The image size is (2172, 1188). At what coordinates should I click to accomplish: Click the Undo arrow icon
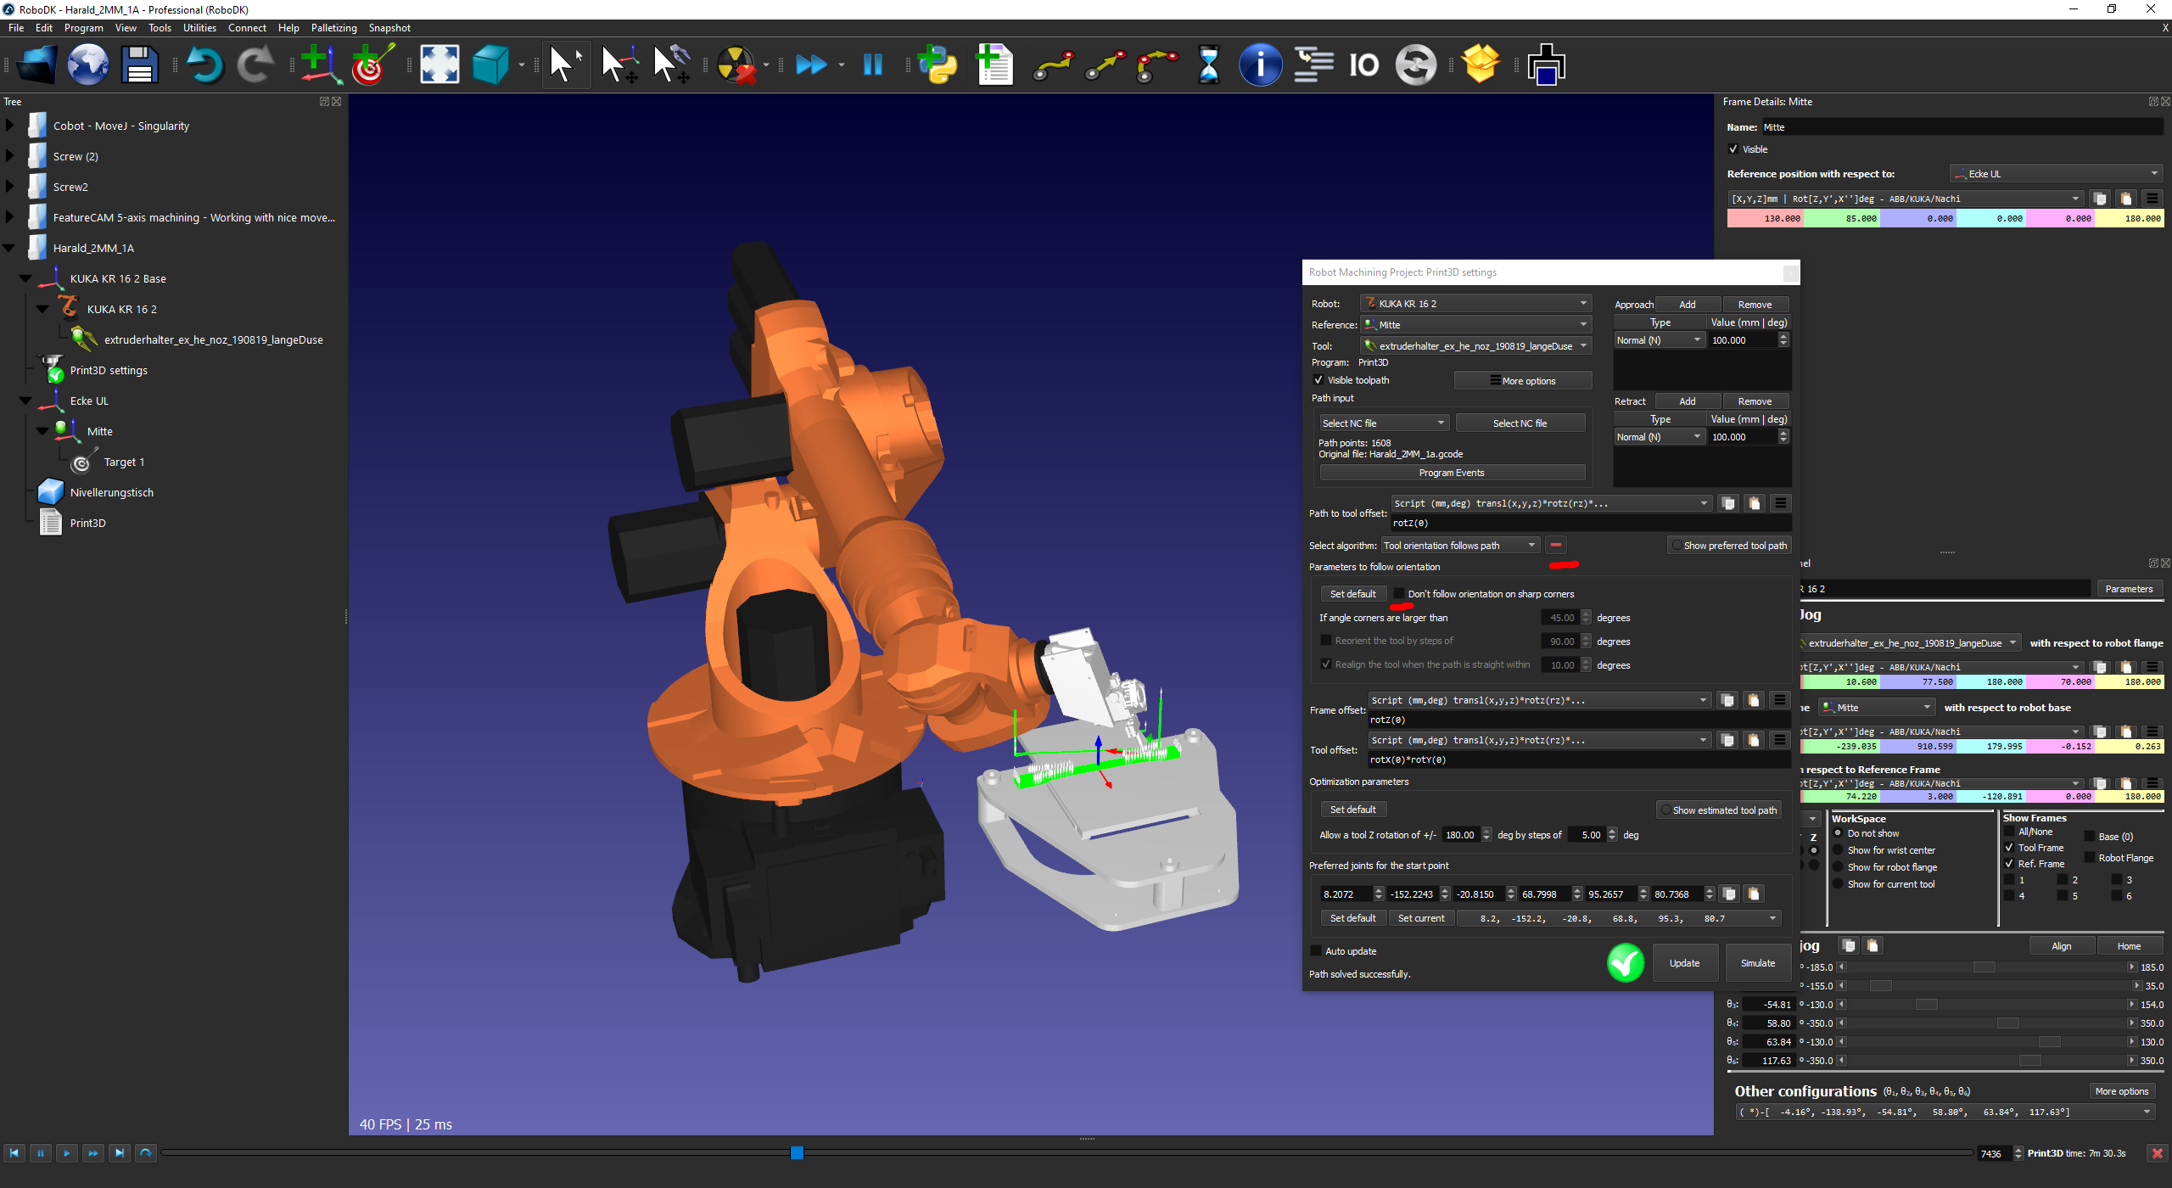[204, 65]
